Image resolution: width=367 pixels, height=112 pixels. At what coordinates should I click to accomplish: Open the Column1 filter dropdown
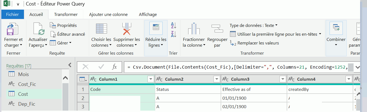[150, 79]
